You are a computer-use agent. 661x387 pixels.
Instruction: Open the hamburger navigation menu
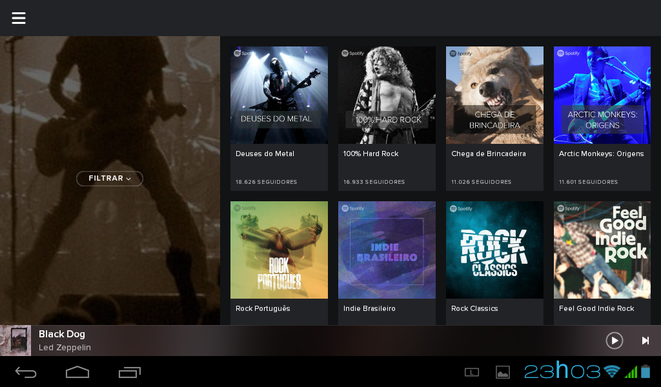click(x=19, y=17)
